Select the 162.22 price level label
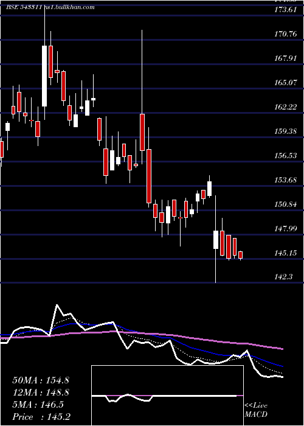 [x=286, y=106]
